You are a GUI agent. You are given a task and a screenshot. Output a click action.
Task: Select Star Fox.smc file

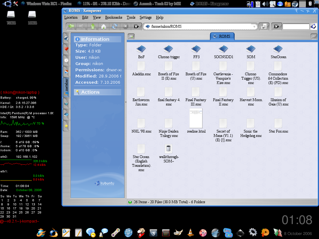[x=278, y=126]
